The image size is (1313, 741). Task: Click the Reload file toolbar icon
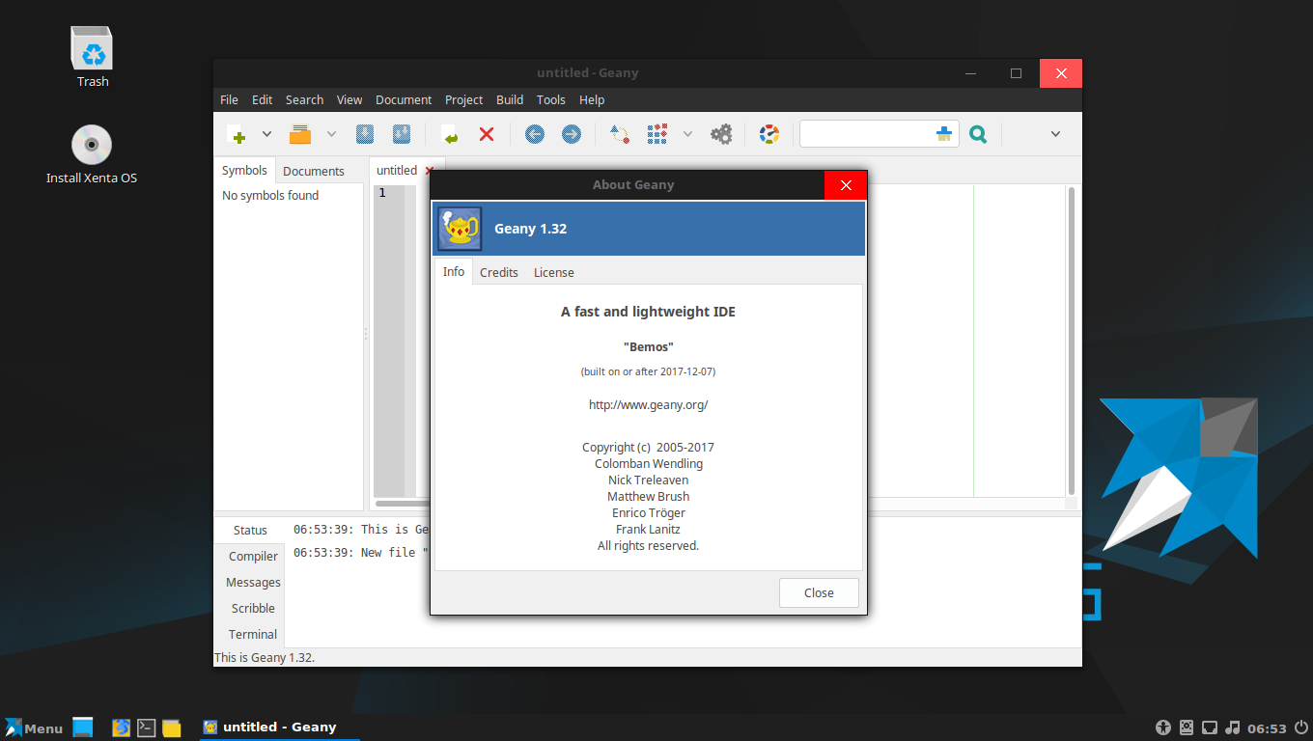(449, 134)
